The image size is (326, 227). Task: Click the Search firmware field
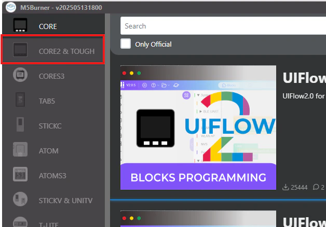[x=223, y=26]
